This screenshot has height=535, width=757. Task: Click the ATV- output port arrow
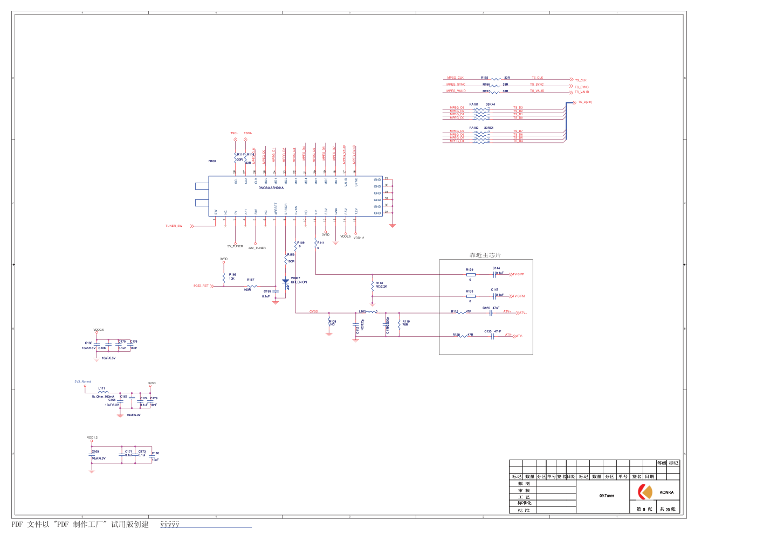(514, 336)
